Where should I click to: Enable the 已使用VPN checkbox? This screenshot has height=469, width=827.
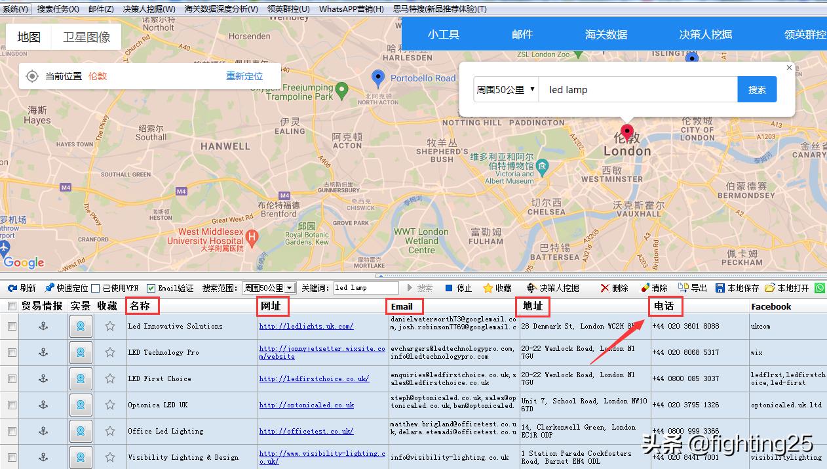(94, 287)
